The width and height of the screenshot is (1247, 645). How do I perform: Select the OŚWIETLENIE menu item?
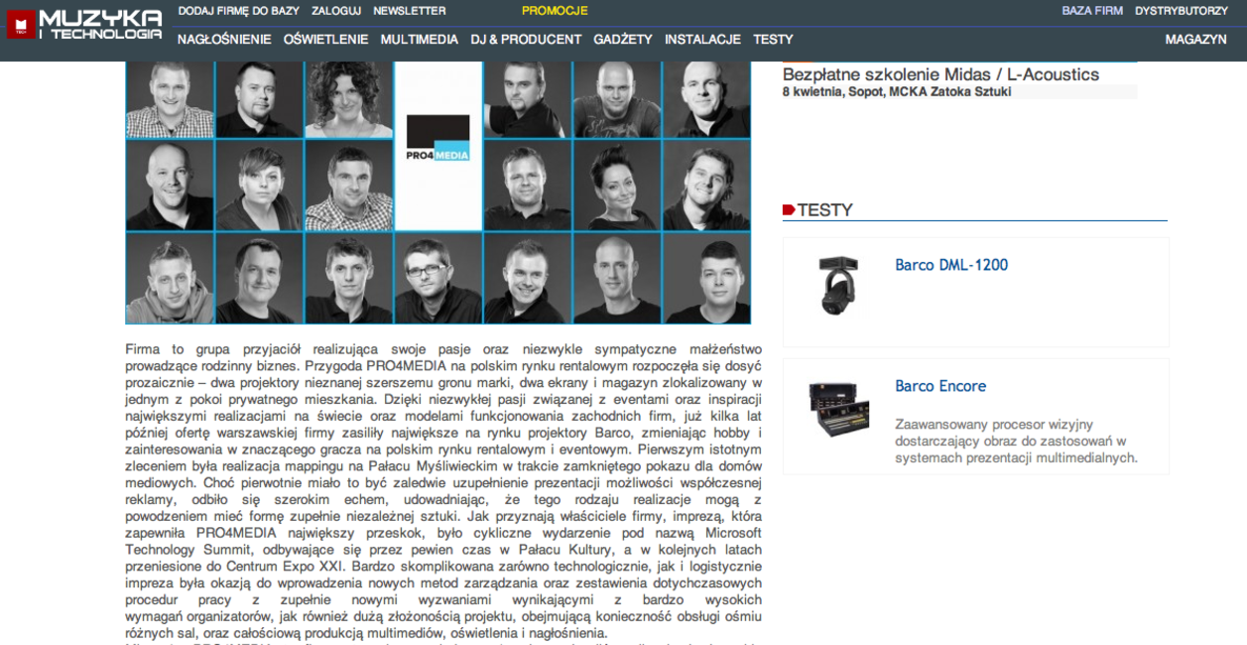[325, 40]
